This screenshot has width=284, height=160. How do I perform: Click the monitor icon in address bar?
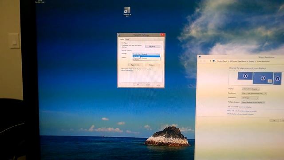213,61
